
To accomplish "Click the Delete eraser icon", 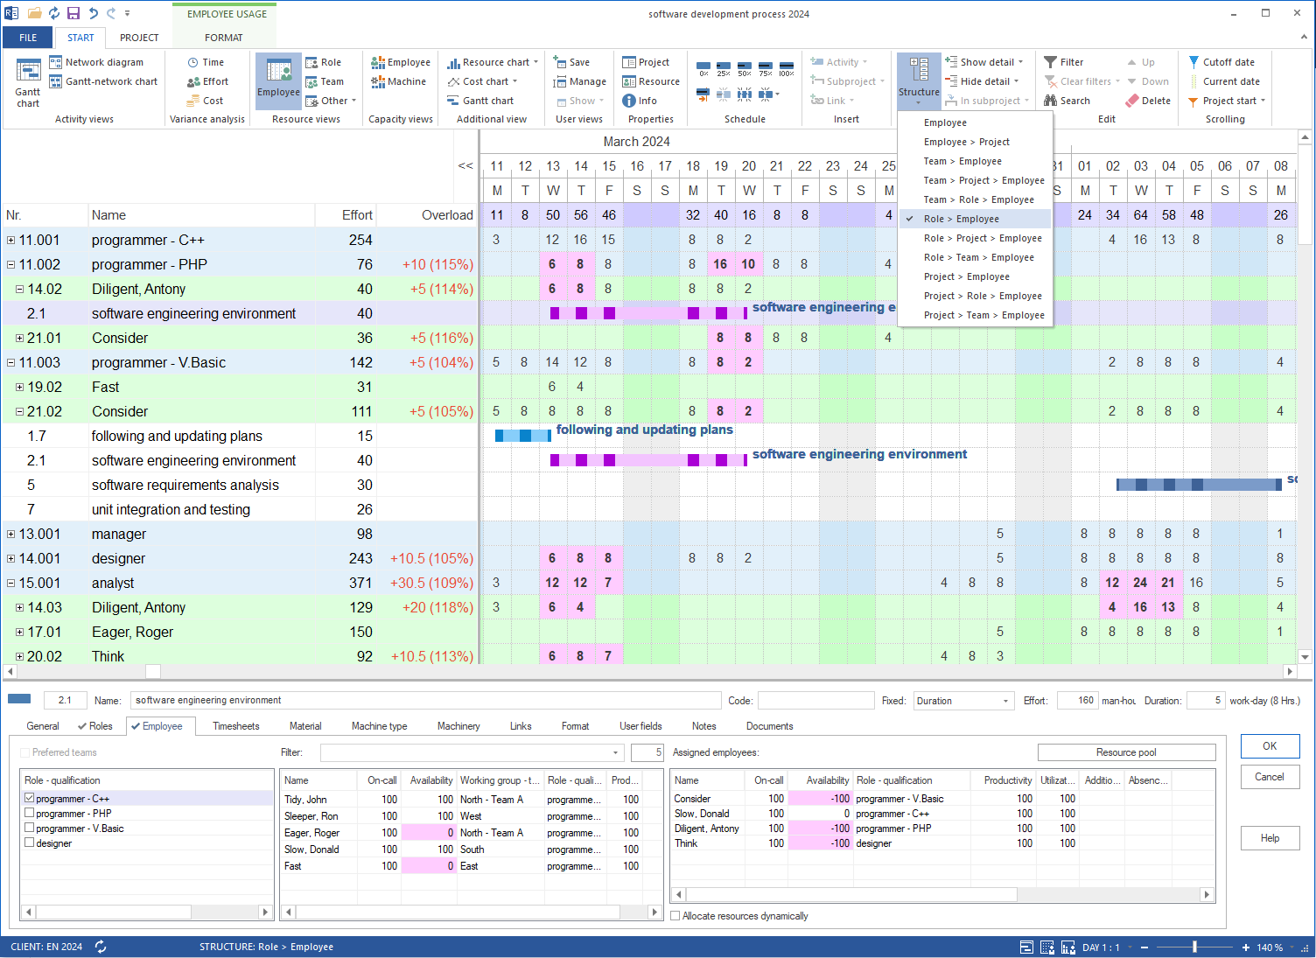I will click(x=1132, y=101).
